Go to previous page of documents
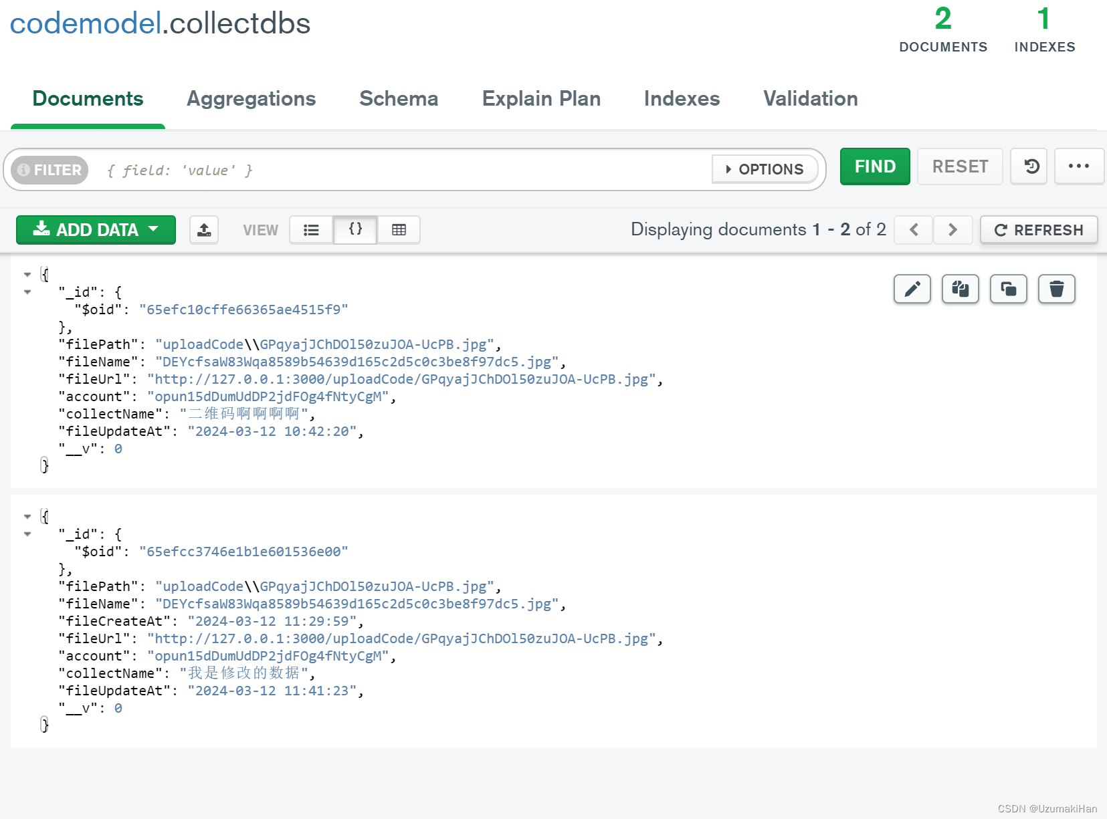Image resolution: width=1107 pixels, height=819 pixels. point(914,230)
